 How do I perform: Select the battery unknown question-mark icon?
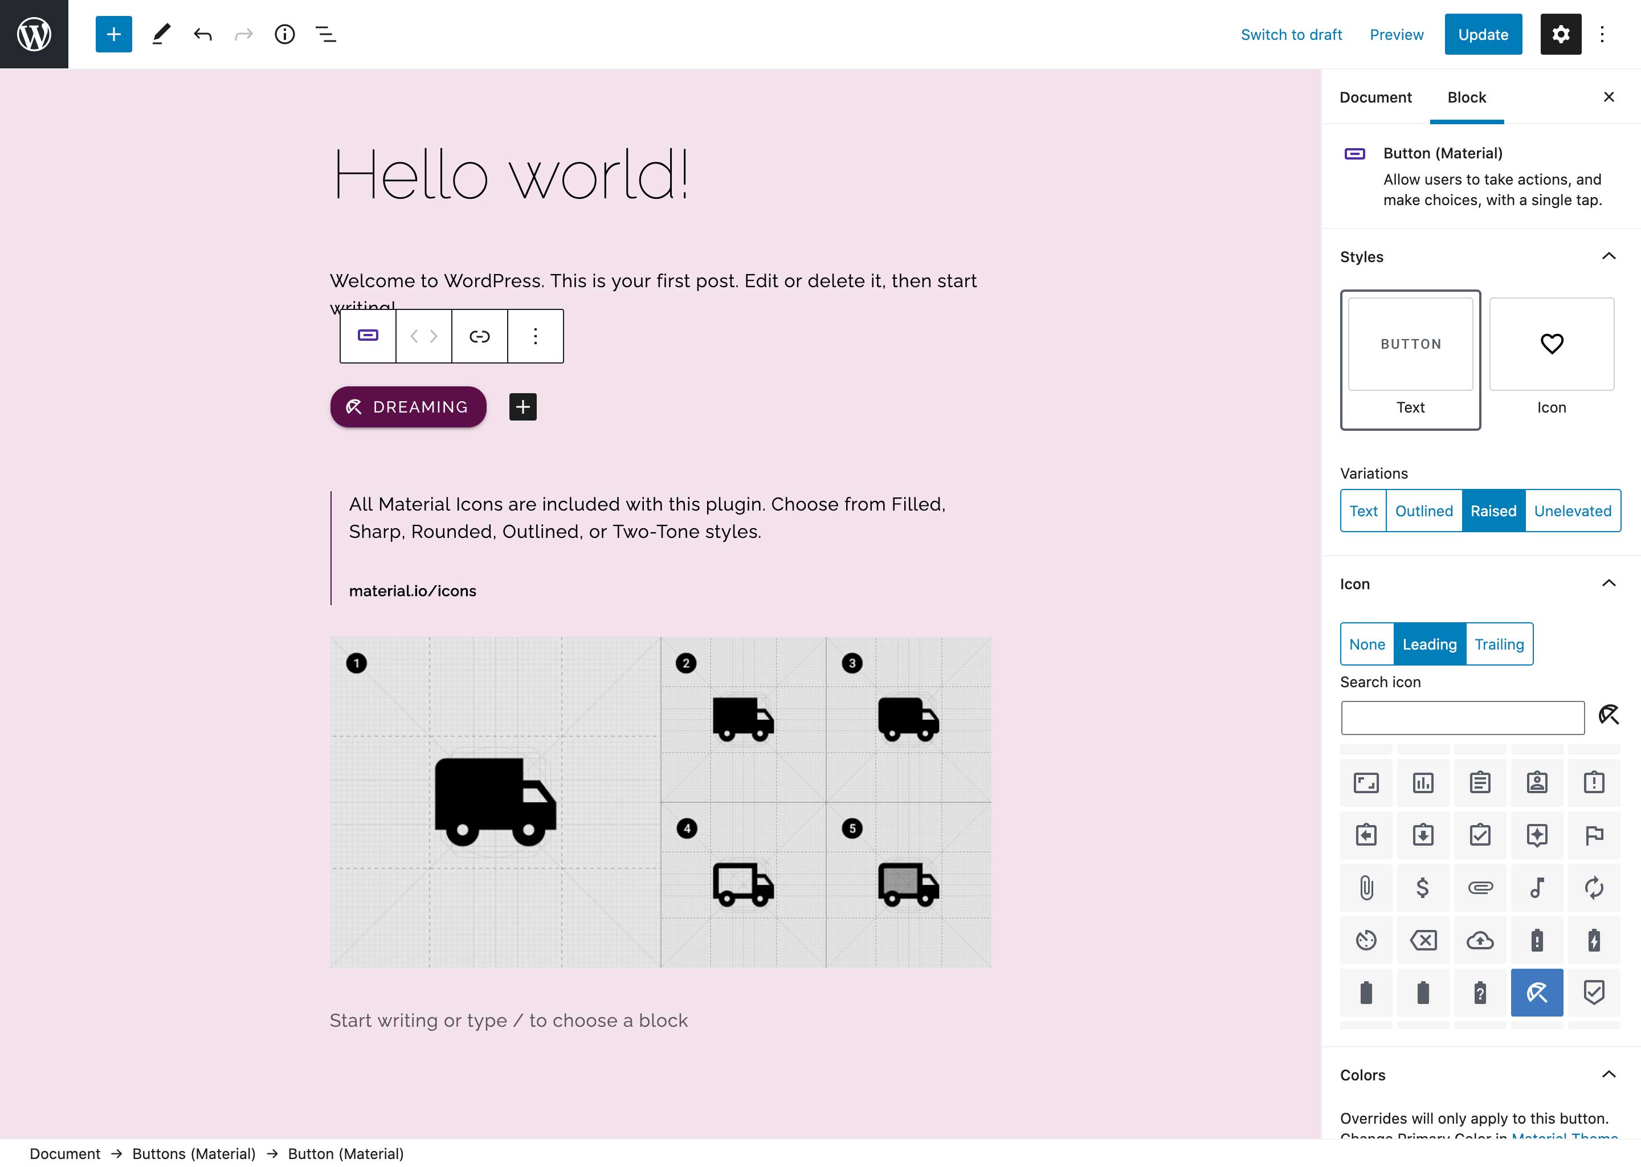(1480, 993)
